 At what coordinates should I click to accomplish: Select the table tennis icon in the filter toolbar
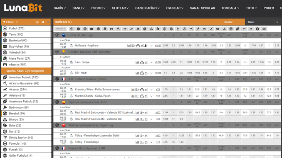coord(105,29)
